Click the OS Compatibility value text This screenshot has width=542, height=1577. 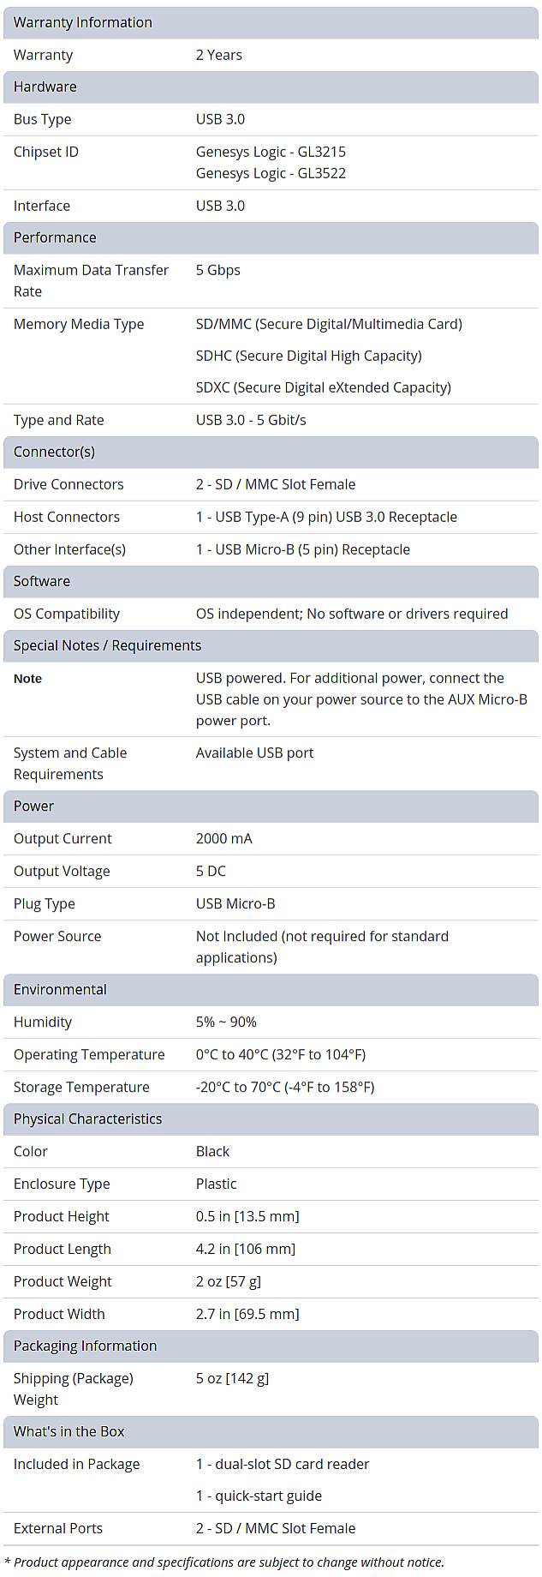coord(351,614)
